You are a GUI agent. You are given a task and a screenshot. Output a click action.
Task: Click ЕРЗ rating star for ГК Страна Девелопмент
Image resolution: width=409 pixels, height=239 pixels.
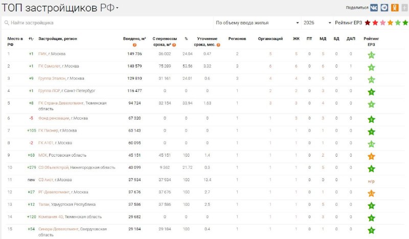pos(371,104)
